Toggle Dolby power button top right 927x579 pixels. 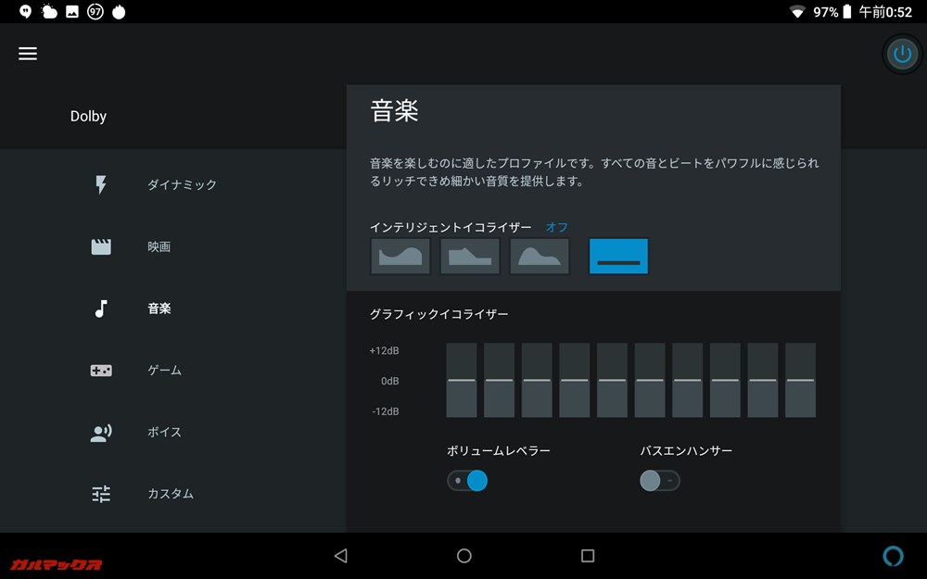[900, 53]
